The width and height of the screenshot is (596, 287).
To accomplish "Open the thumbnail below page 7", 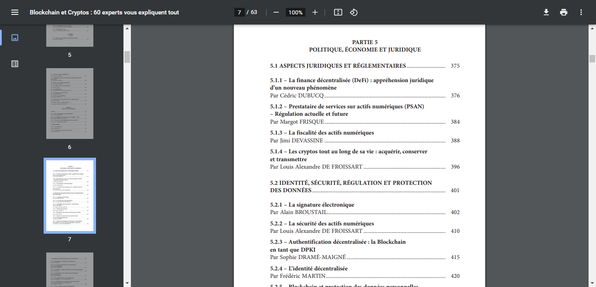I will pos(70,270).
